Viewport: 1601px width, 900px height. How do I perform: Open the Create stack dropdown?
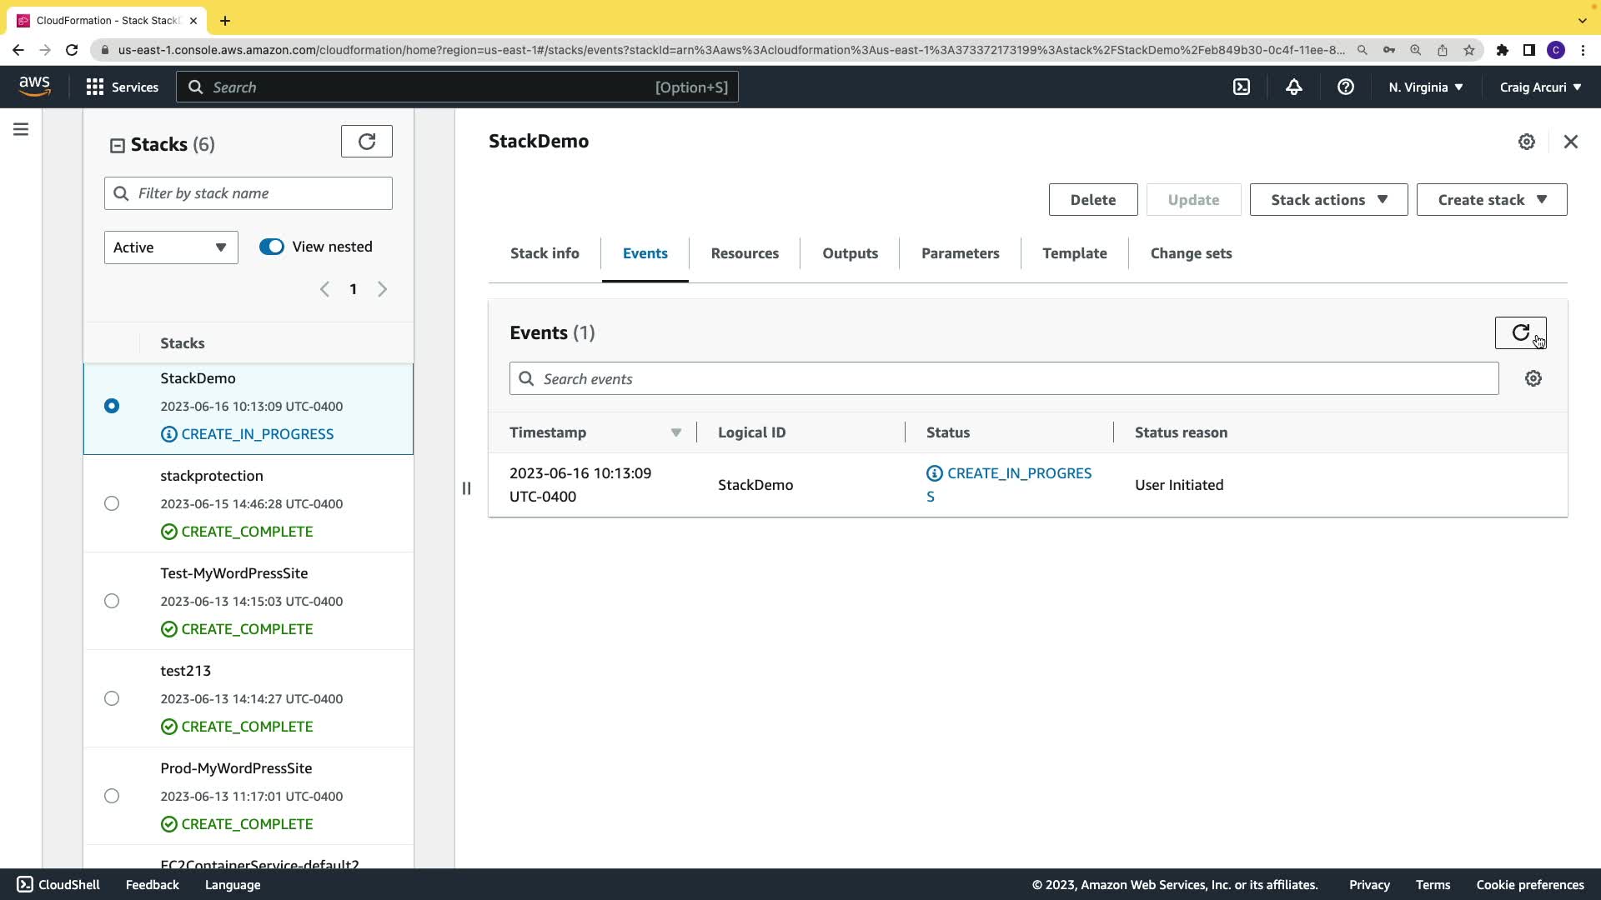point(1491,200)
